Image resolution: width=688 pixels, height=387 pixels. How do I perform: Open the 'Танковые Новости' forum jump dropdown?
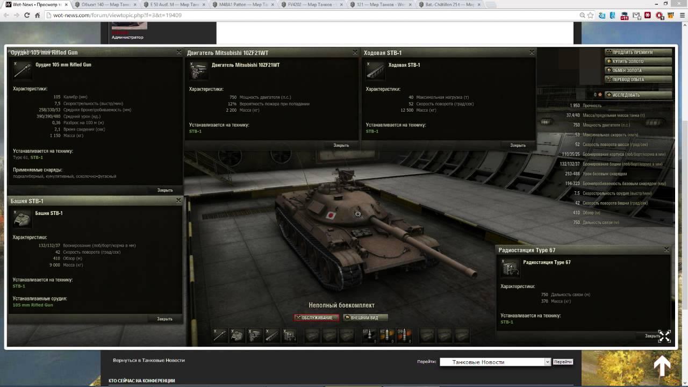(495, 362)
